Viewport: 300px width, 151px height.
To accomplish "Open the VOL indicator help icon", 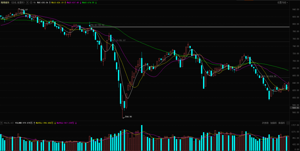I will click(1, 123).
